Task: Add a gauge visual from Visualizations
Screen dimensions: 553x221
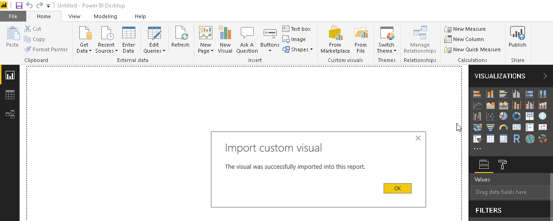Action: tap(503, 127)
